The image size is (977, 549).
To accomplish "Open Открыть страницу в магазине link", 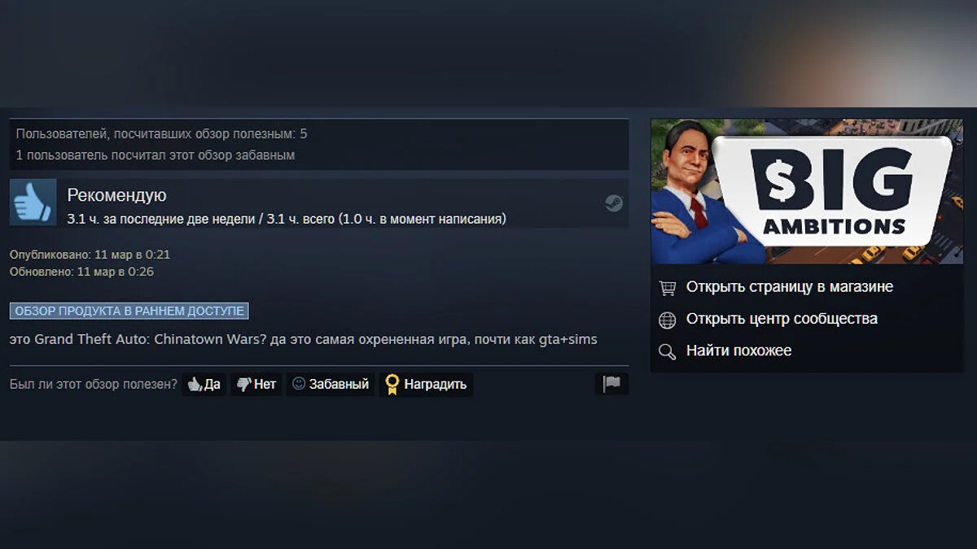I will click(x=790, y=287).
